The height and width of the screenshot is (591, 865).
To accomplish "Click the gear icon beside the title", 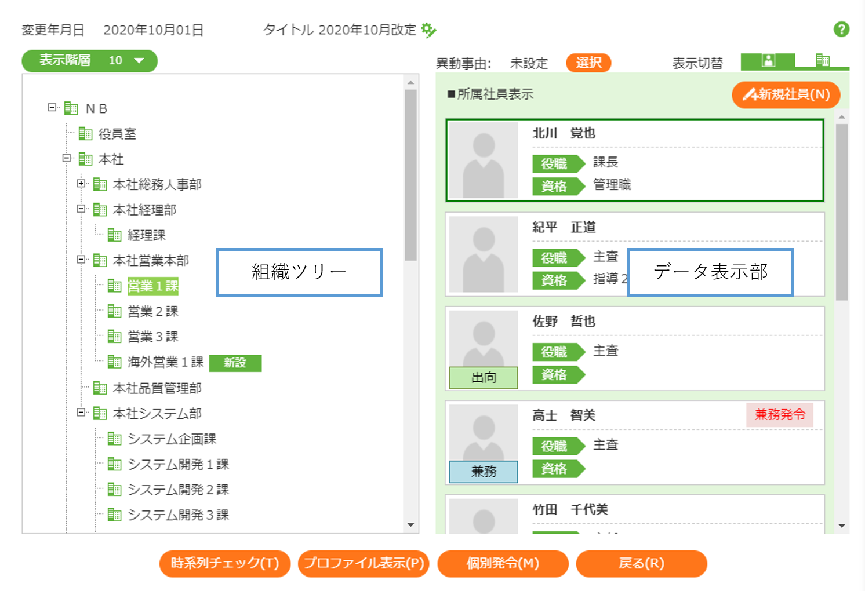I will [x=428, y=30].
